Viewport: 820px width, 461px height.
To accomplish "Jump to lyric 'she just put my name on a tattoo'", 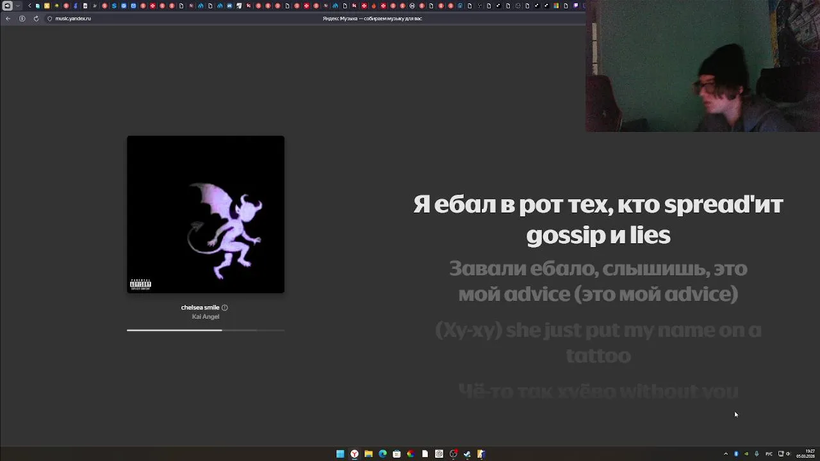I will coord(598,343).
